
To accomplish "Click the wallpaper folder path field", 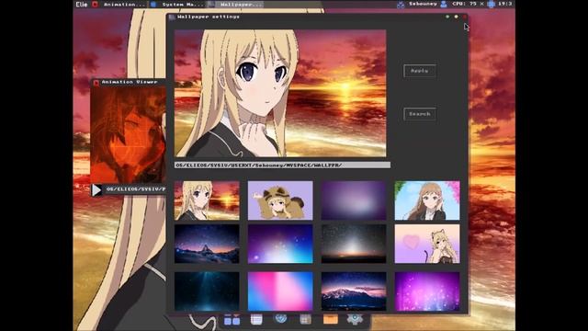I will click(x=282, y=165).
